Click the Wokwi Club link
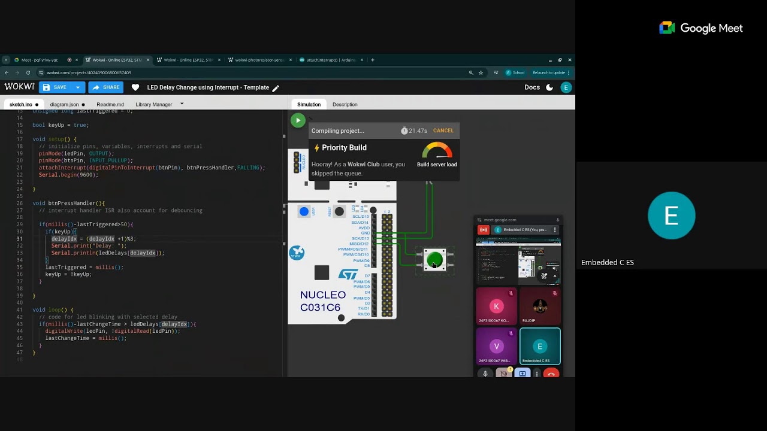The image size is (767, 431). 364,164
